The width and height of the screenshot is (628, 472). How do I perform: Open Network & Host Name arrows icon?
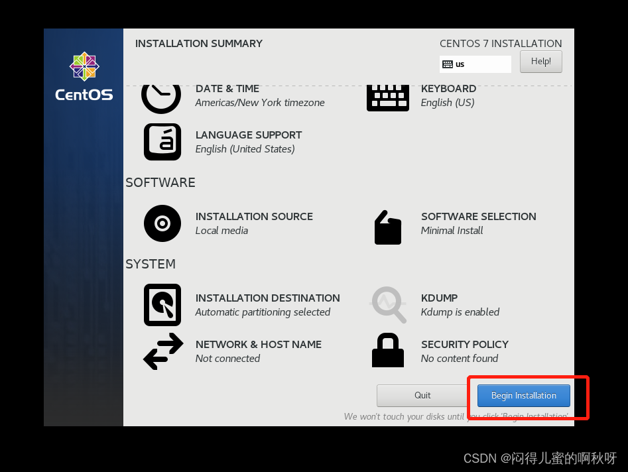pyautogui.click(x=163, y=351)
